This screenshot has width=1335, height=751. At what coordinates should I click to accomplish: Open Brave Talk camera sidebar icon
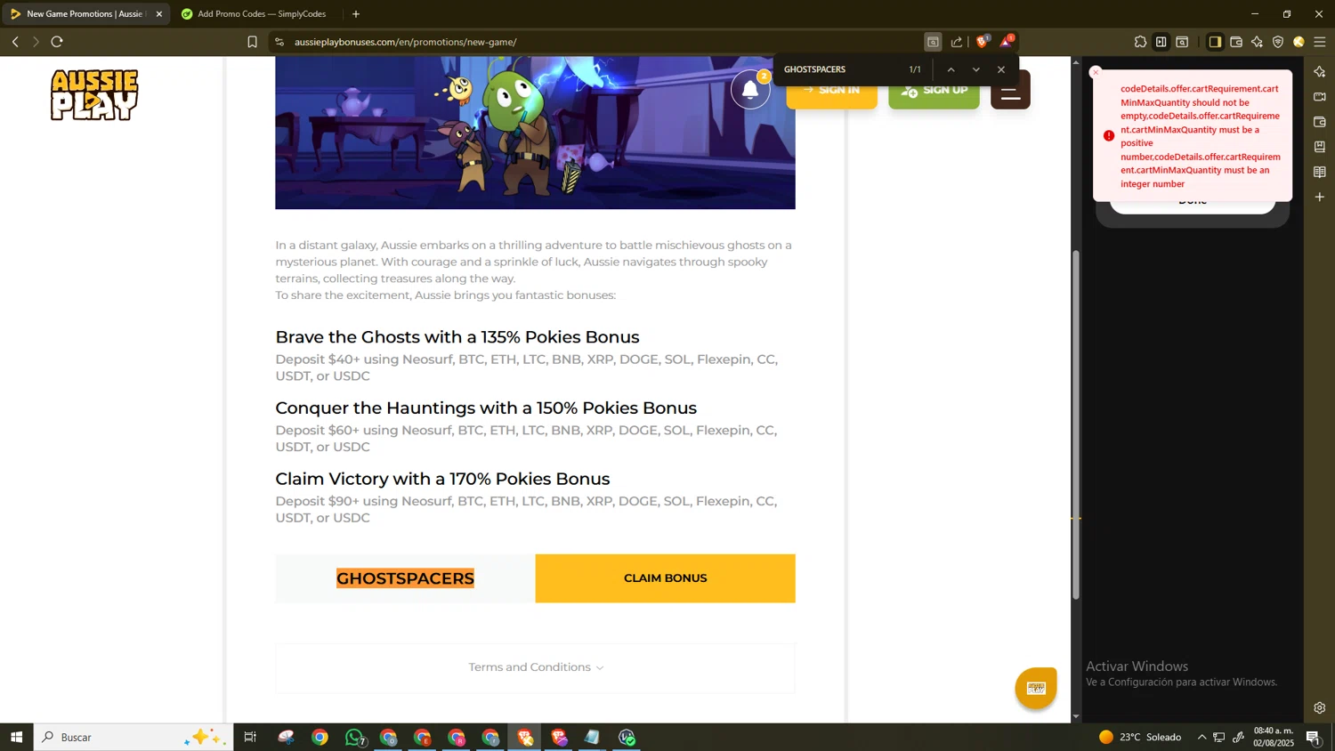[x=1320, y=96]
